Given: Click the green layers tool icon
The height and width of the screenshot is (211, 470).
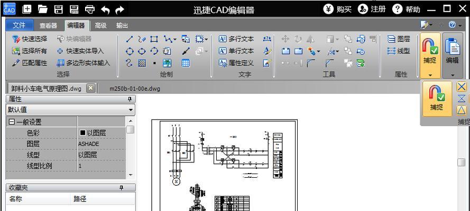Looking at the screenshot, I should coord(361,63).
